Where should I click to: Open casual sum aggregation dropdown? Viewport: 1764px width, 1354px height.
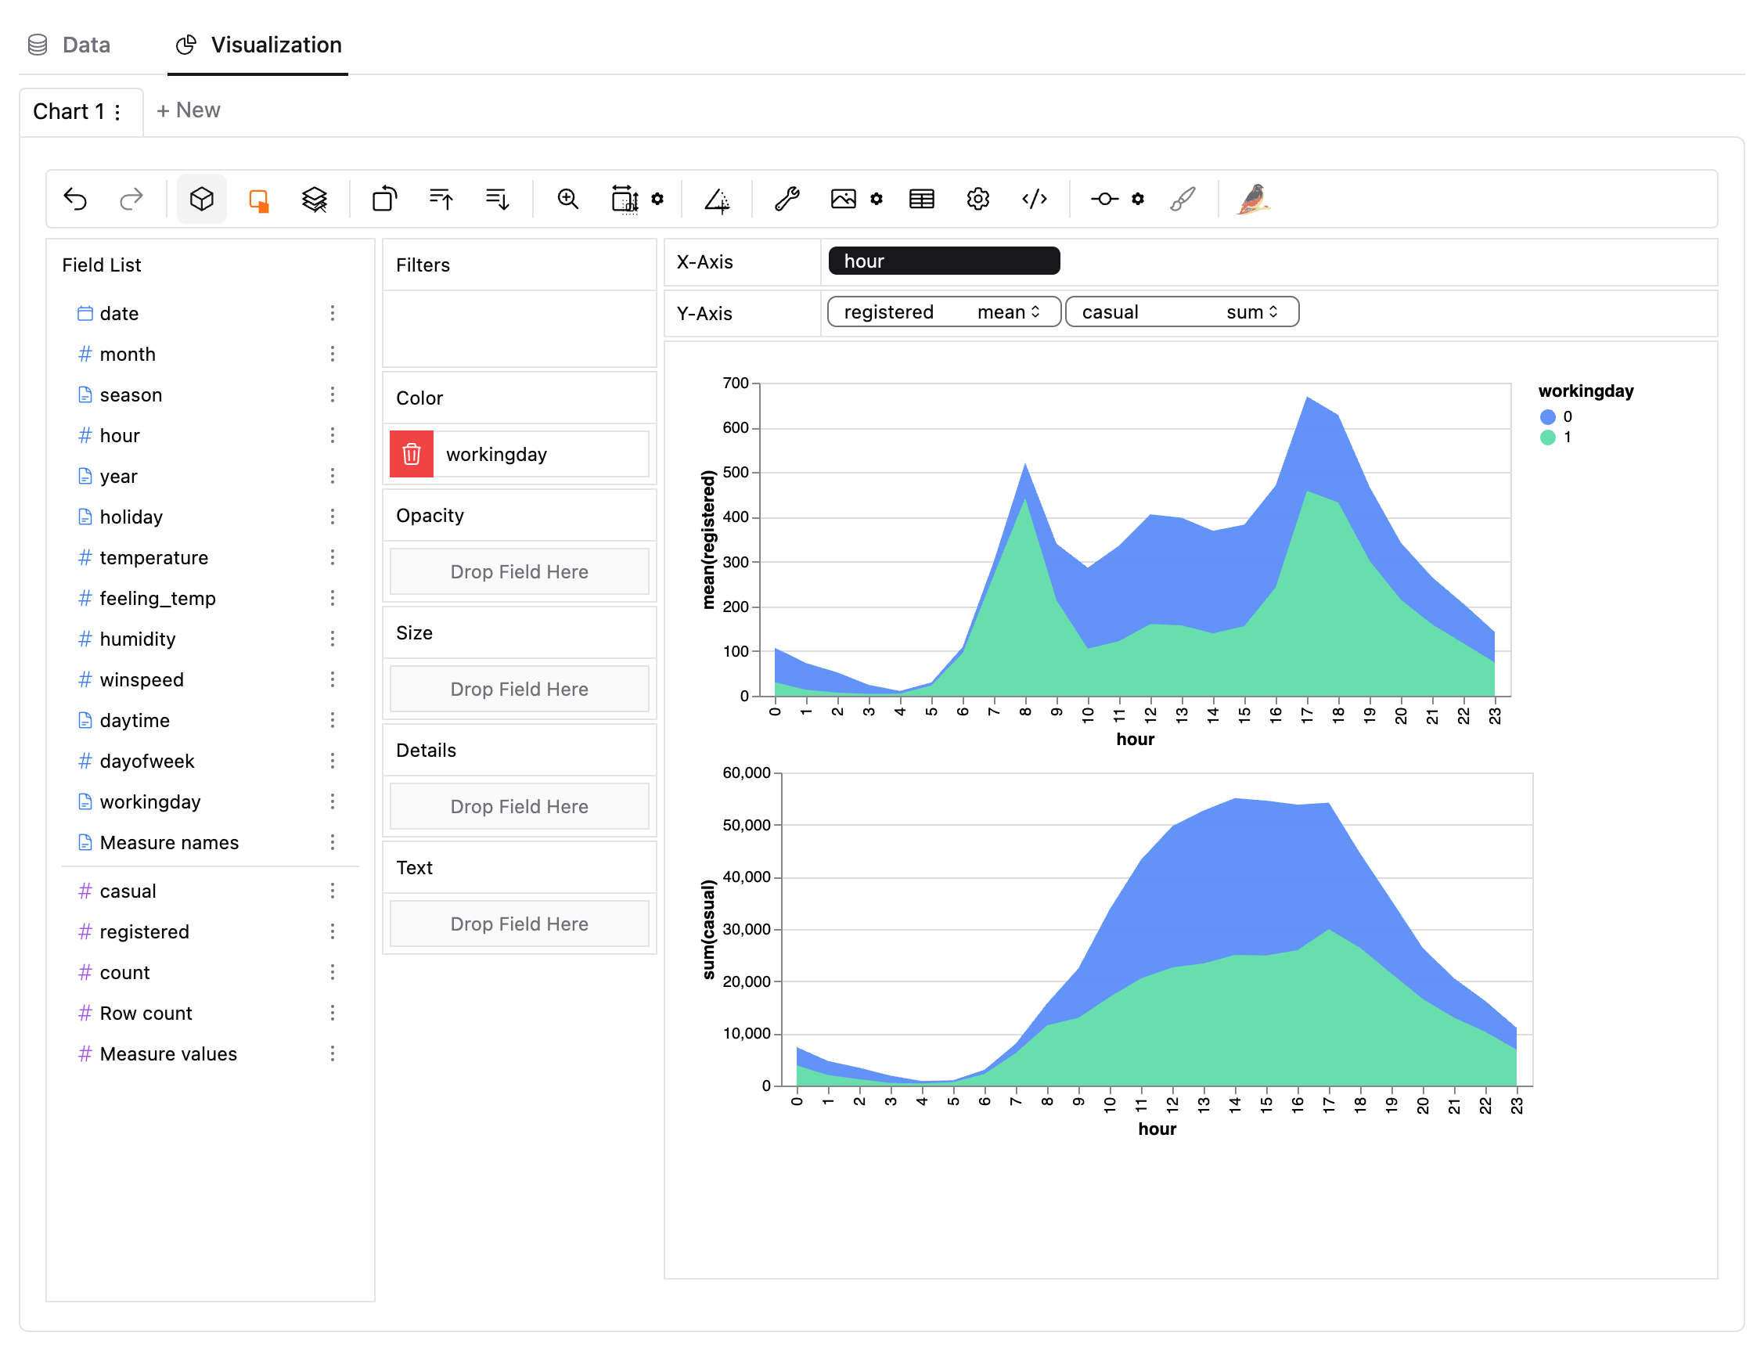[x=1251, y=312]
